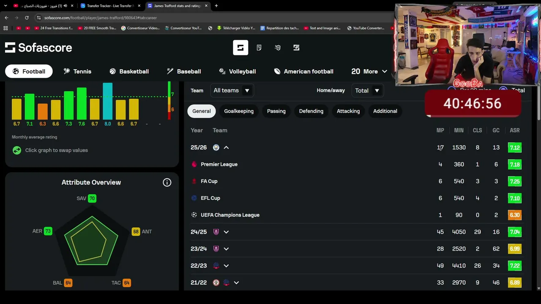Open the EFL Cup row link
The width and height of the screenshot is (541, 304).
pos(210,198)
